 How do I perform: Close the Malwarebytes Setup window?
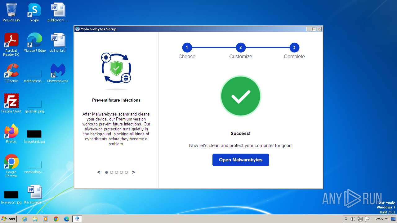tap(319, 29)
